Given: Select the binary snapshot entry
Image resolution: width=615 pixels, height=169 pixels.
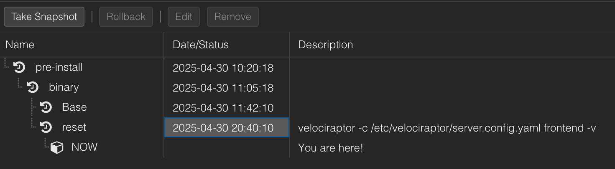Looking at the screenshot, I should [x=64, y=87].
